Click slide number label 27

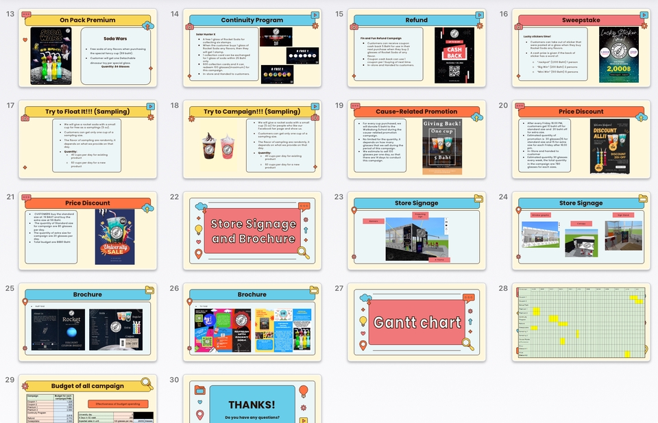[x=339, y=288]
